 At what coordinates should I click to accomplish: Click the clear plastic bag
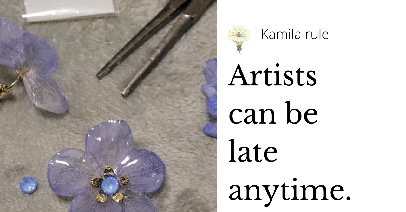71,10
